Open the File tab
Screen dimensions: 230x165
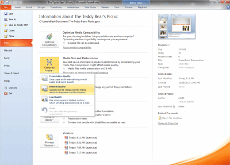[6, 7]
